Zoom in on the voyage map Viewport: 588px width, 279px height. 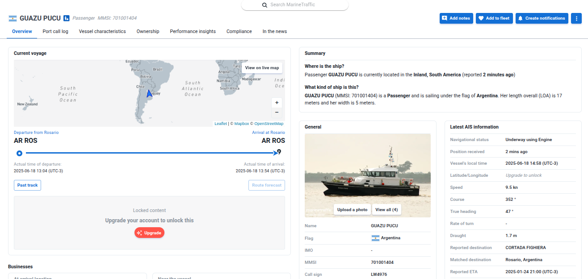[x=277, y=103]
